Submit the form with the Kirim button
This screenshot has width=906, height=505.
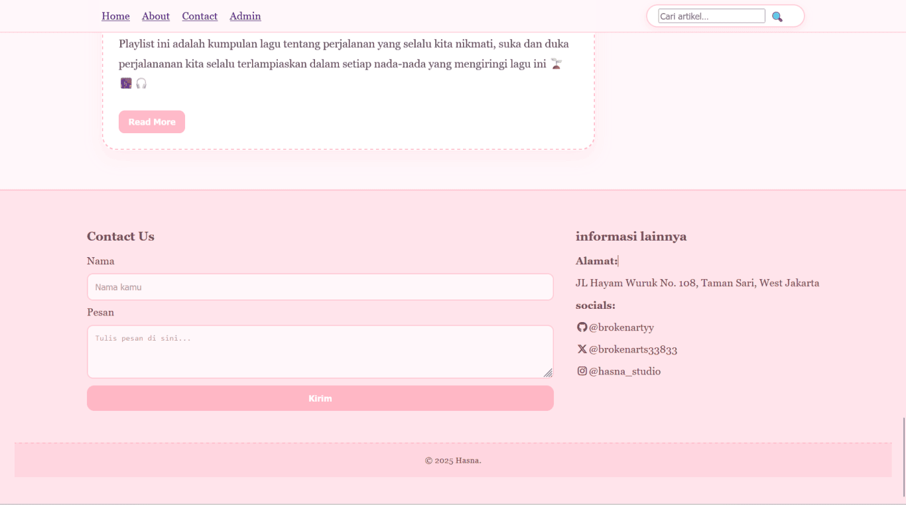[320, 398]
